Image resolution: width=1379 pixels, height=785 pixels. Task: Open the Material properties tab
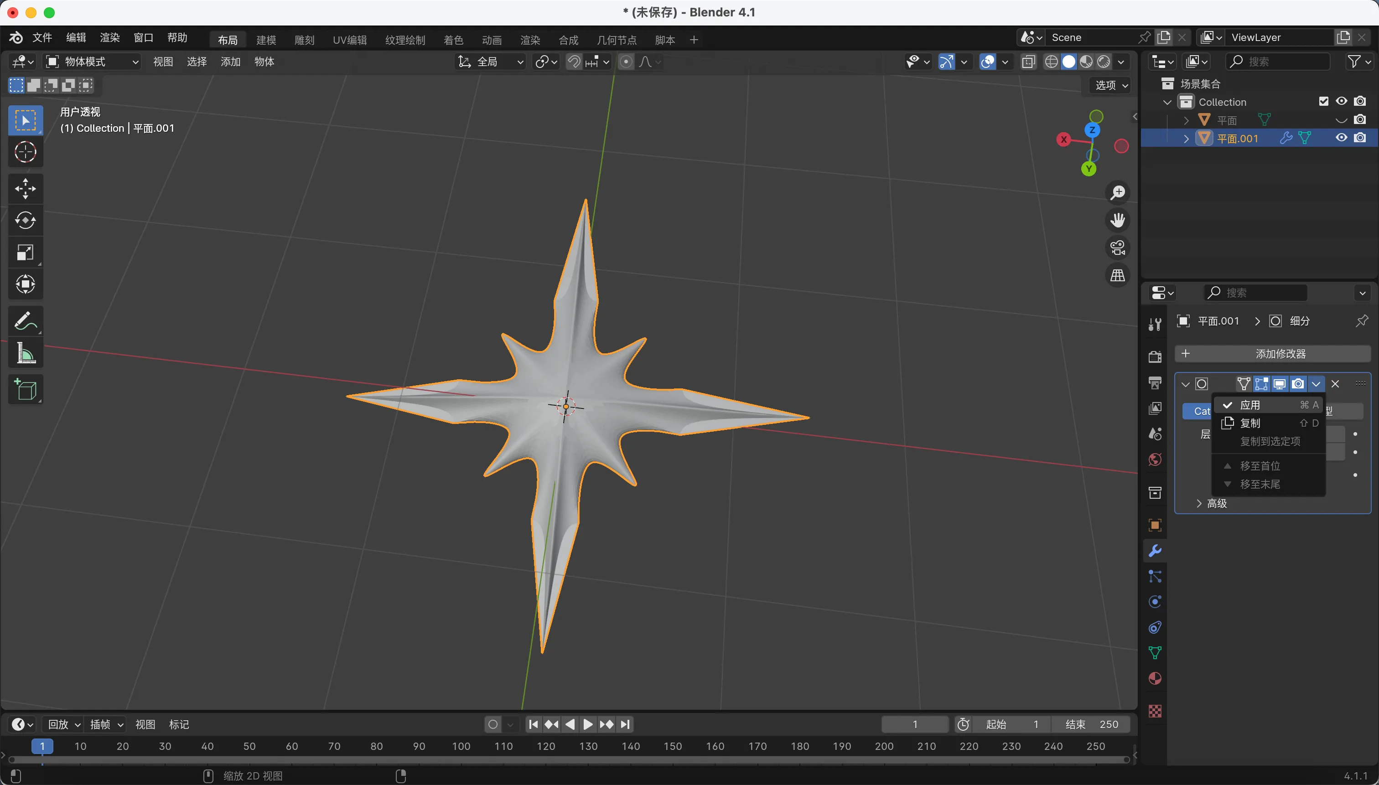tap(1155, 678)
